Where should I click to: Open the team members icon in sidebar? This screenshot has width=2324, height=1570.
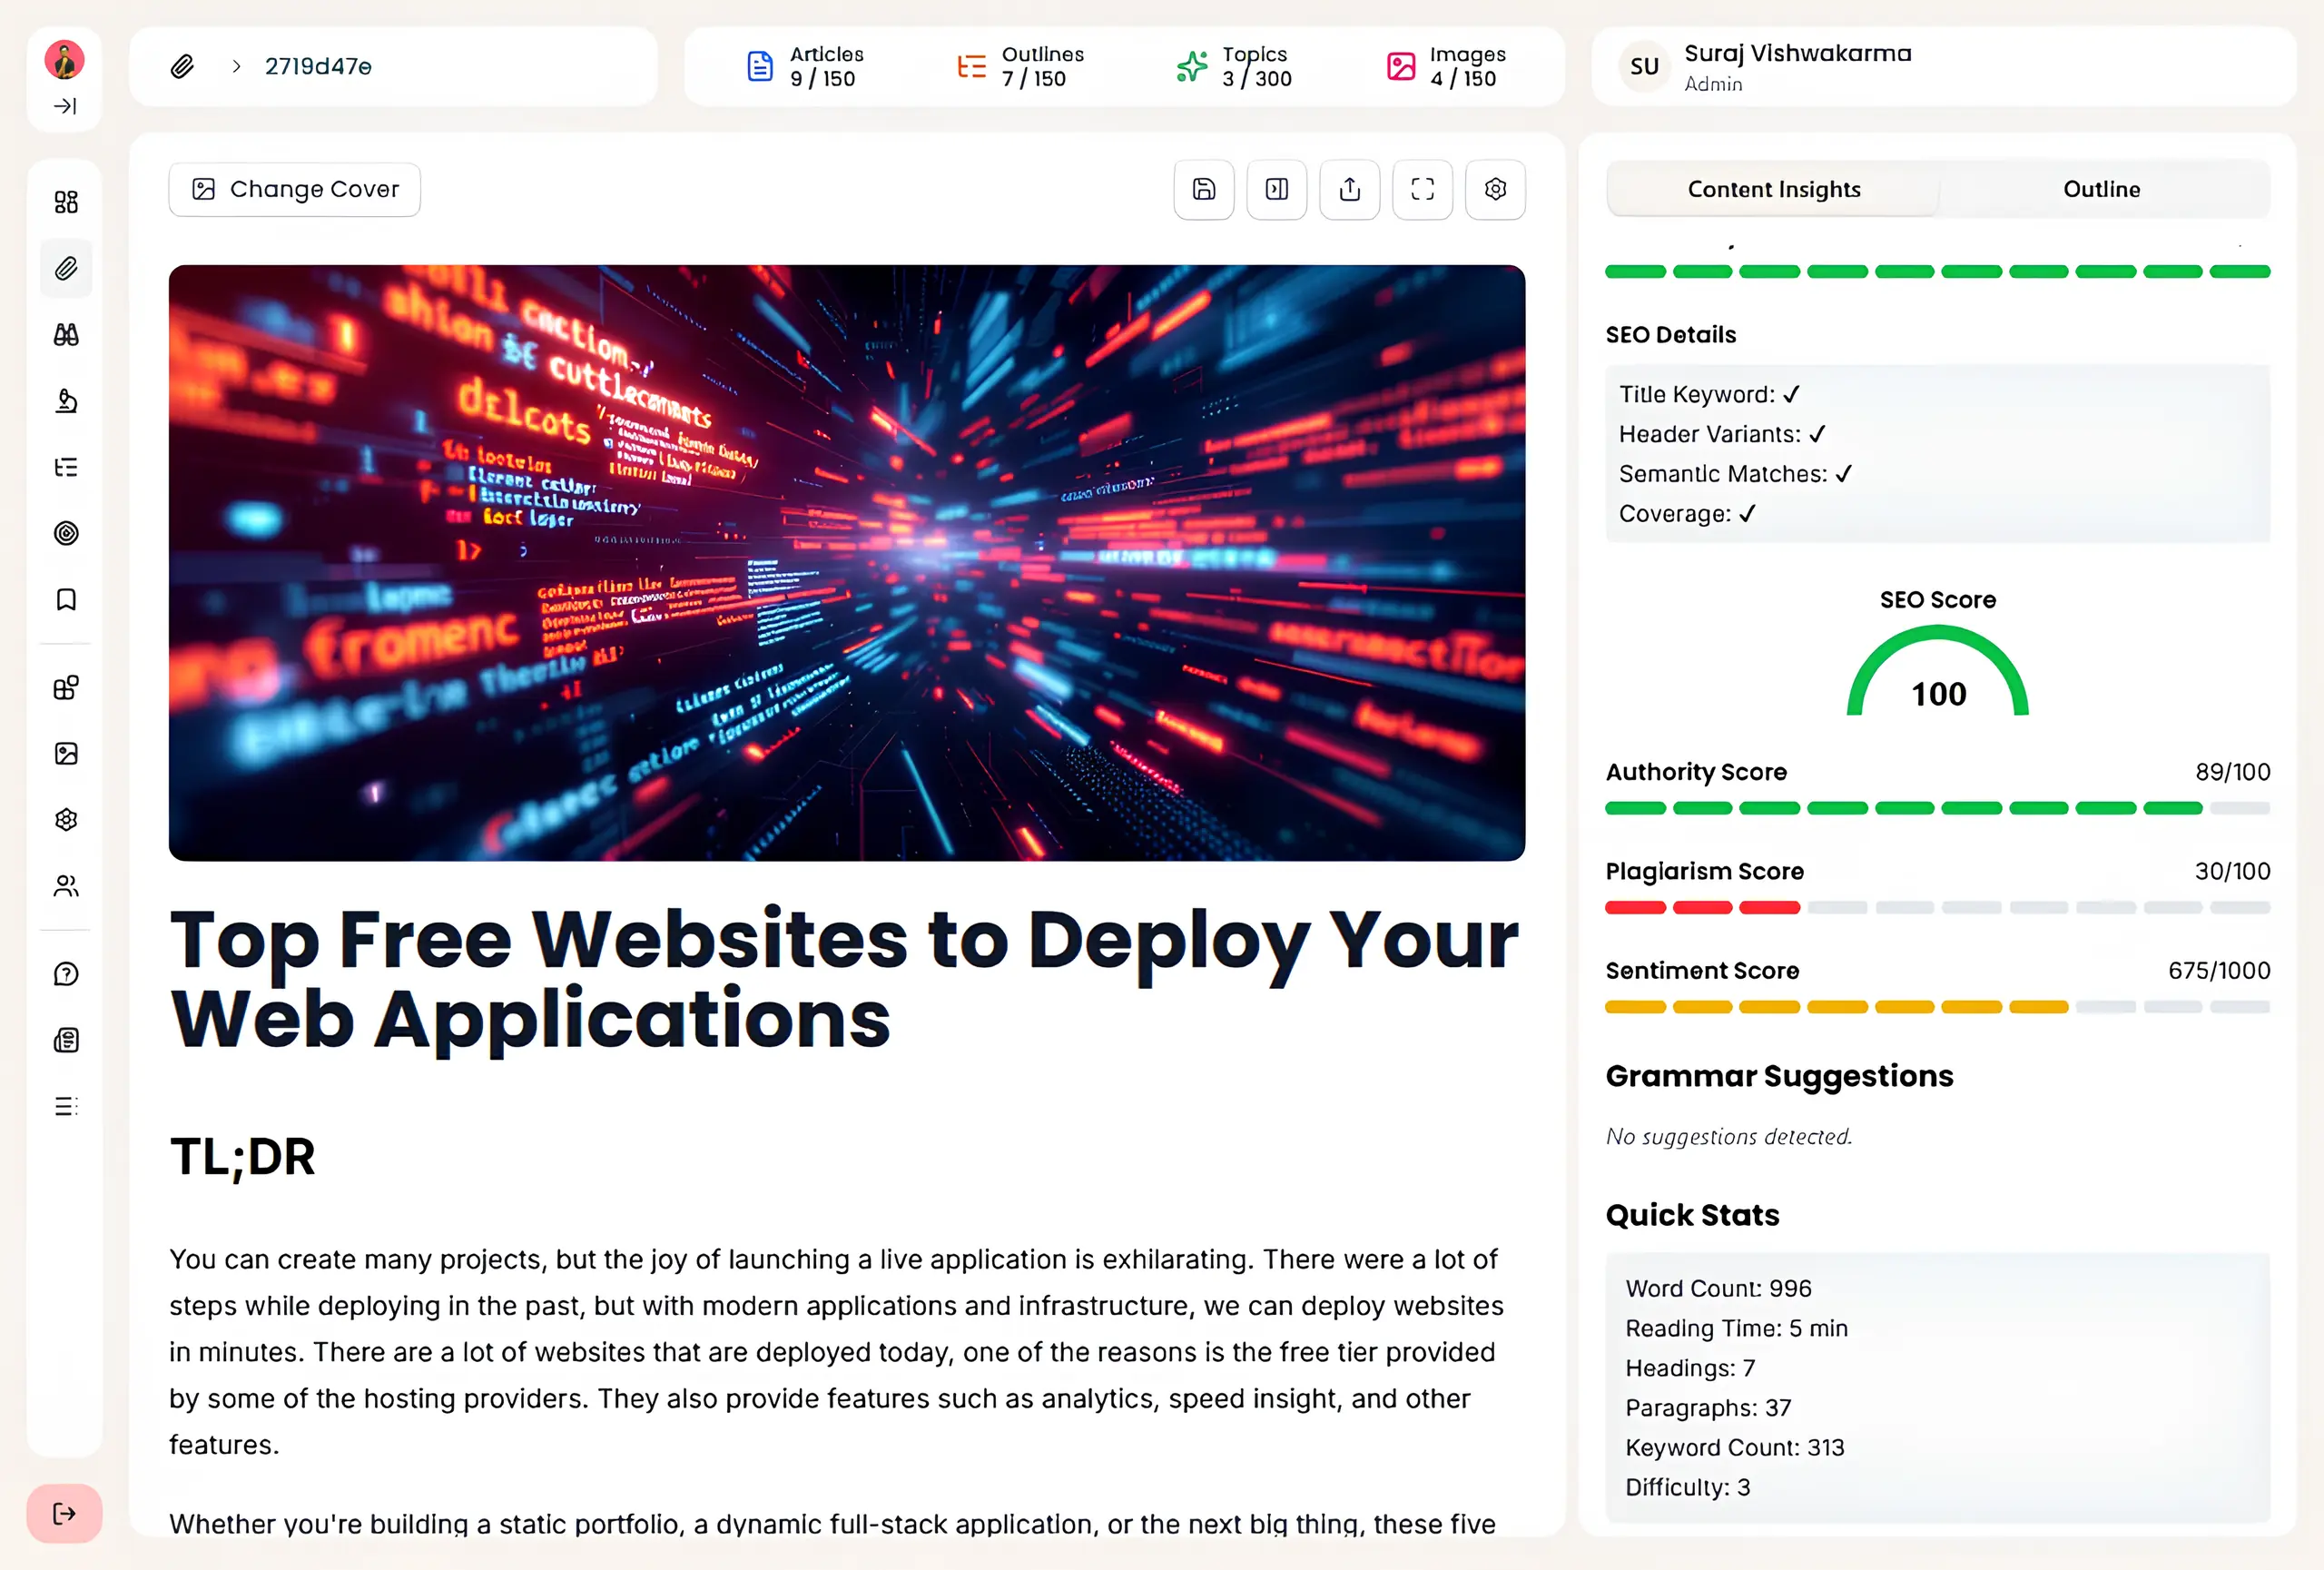[65, 886]
